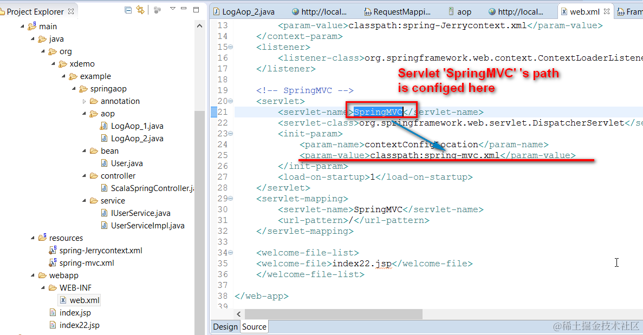Open the Source view tab

point(254,327)
